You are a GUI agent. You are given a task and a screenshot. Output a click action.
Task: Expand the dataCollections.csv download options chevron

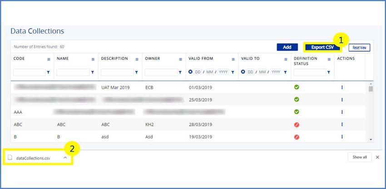pyautogui.click(x=65, y=158)
